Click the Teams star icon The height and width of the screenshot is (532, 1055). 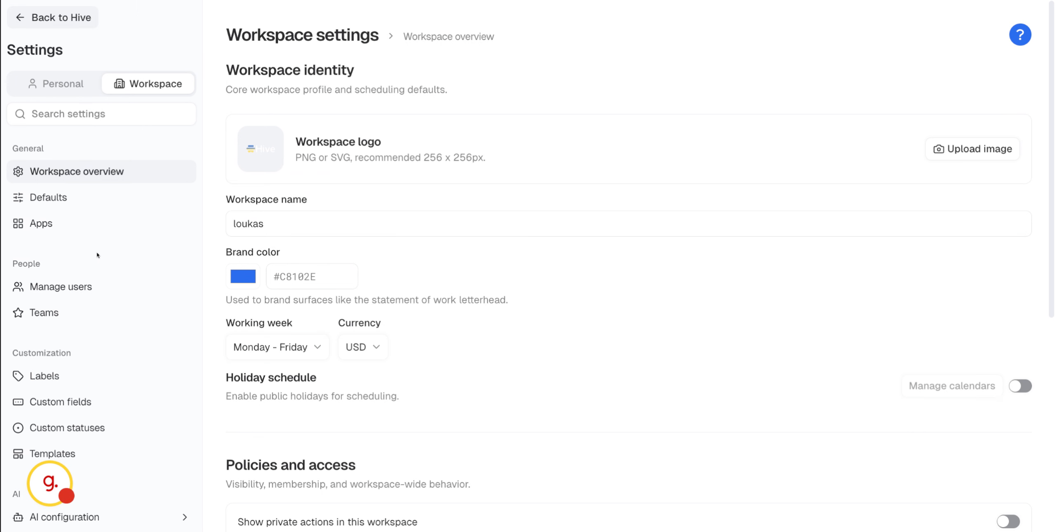click(18, 313)
